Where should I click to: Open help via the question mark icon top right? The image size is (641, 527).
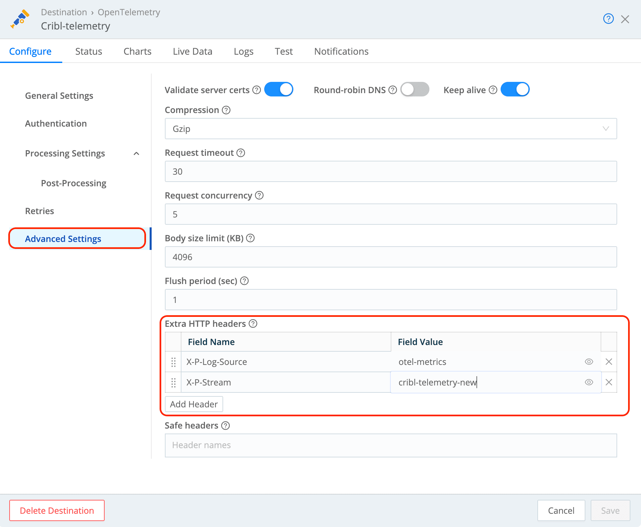(x=608, y=19)
